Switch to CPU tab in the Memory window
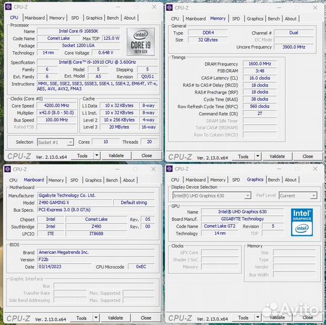The height and width of the screenshot is (325, 326). click(175, 19)
